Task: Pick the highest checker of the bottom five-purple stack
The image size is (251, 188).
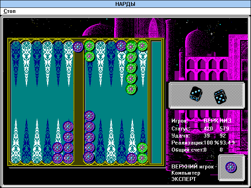Action: point(89,116)
